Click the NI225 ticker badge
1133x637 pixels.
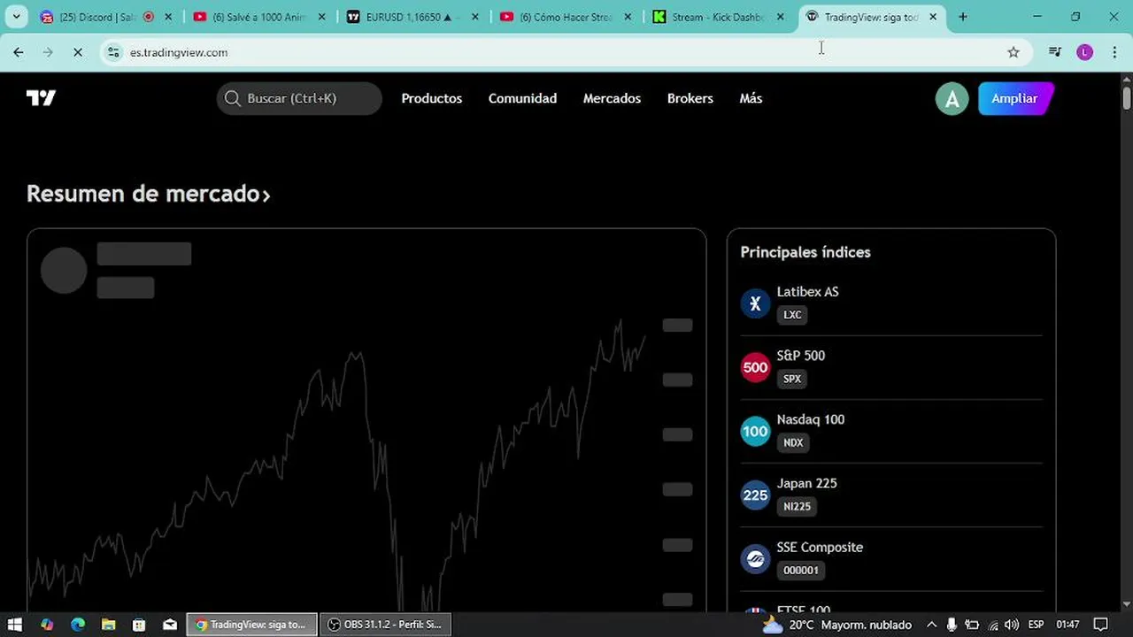797,506
